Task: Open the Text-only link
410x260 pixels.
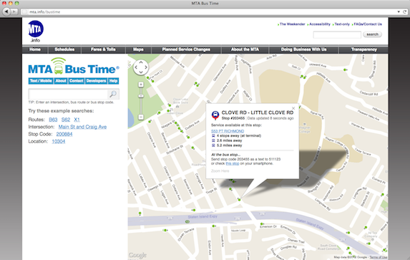Action: click(x=342, y=24)
